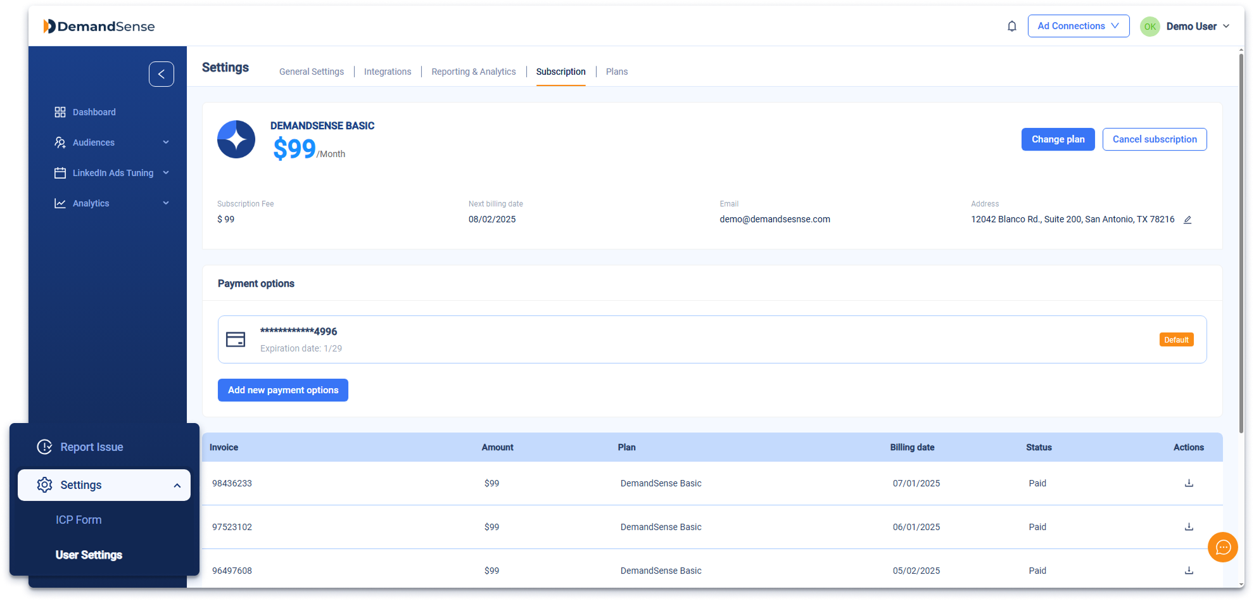
Task: Click the Expiration date: 1/29 text
Action: pyautogui.click(x=301, y=348)
